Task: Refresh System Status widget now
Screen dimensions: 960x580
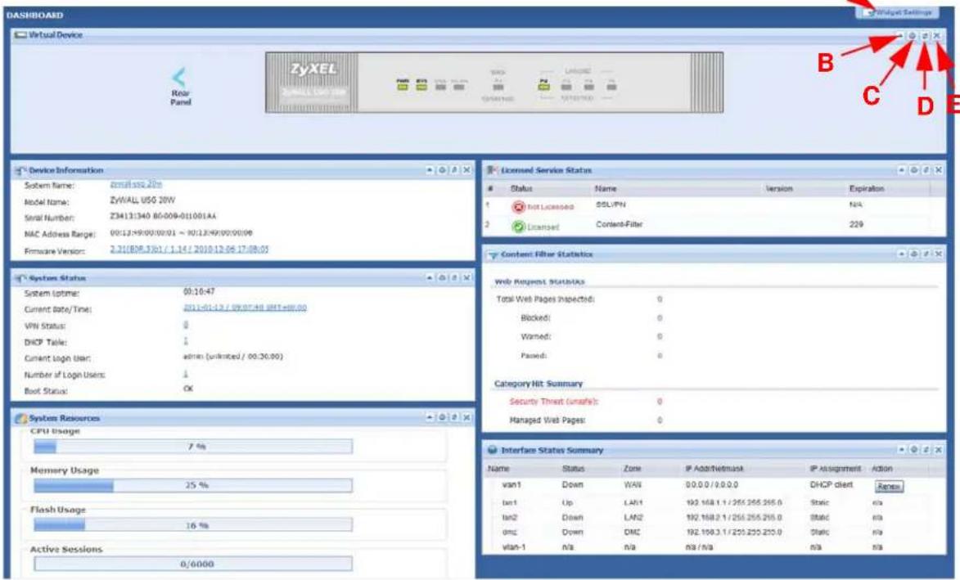Action: coord(454,278)
